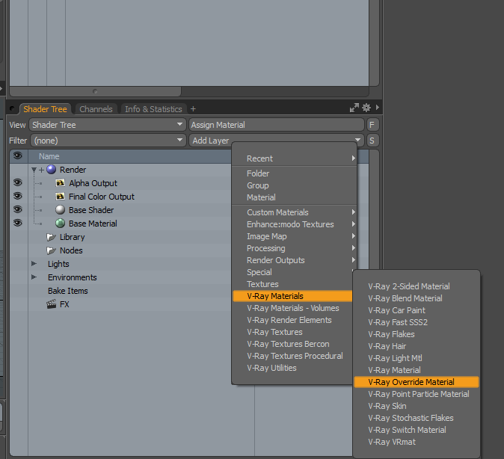Open V-Ray Render Elements submenu
This screenshot has height=459, width=504.
tap(293, 320)
